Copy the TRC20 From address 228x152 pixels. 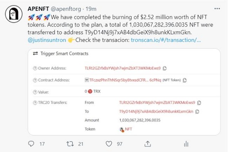pos(199,103)
